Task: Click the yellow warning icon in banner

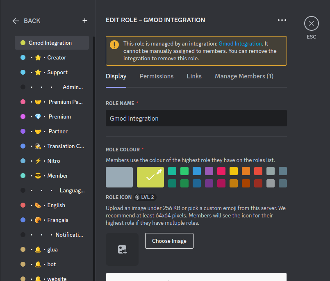Action: 114,45
